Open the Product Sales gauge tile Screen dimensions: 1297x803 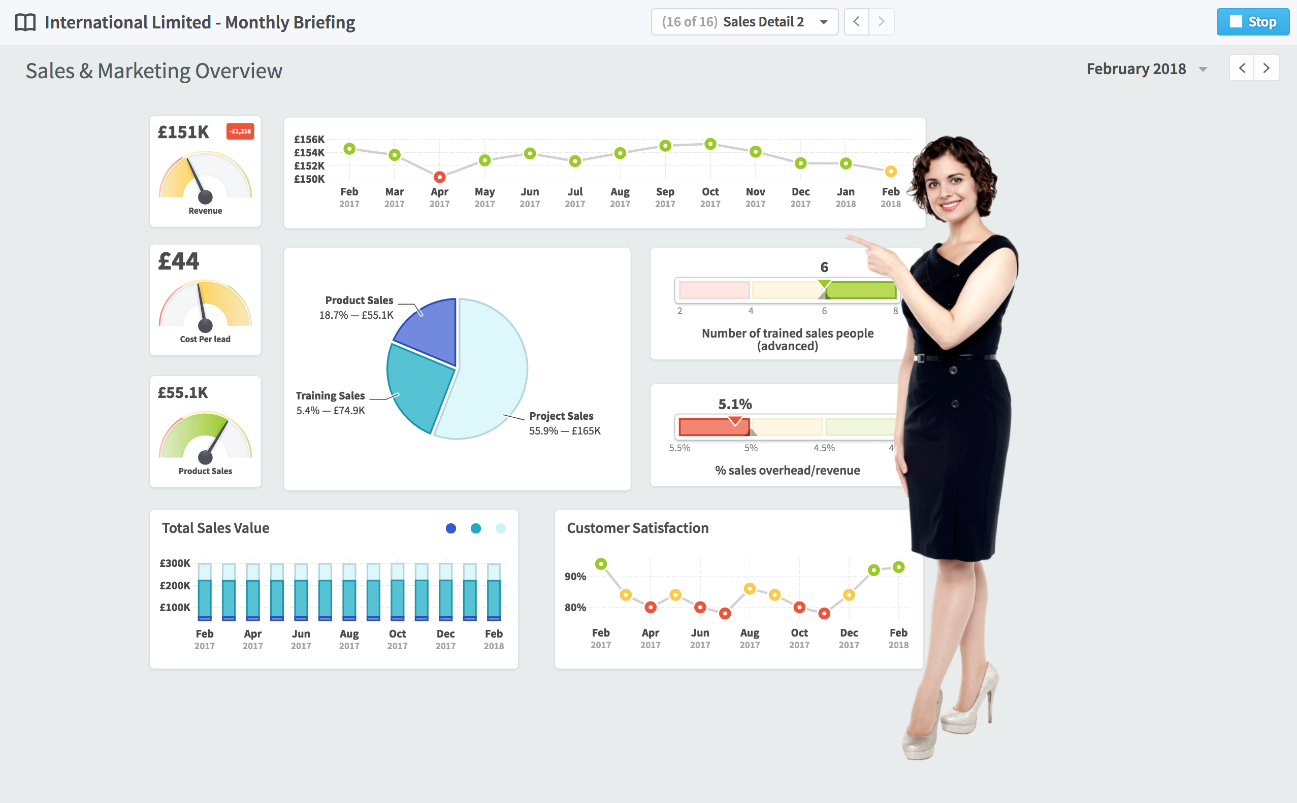click(205, 432)
